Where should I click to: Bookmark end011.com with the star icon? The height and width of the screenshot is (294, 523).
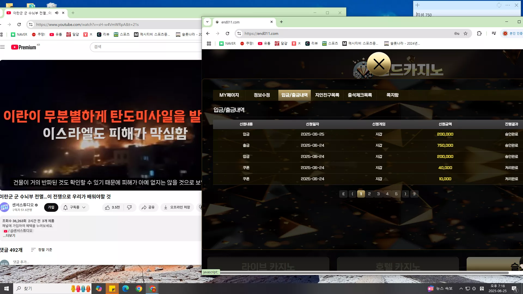tap(466, 33)
